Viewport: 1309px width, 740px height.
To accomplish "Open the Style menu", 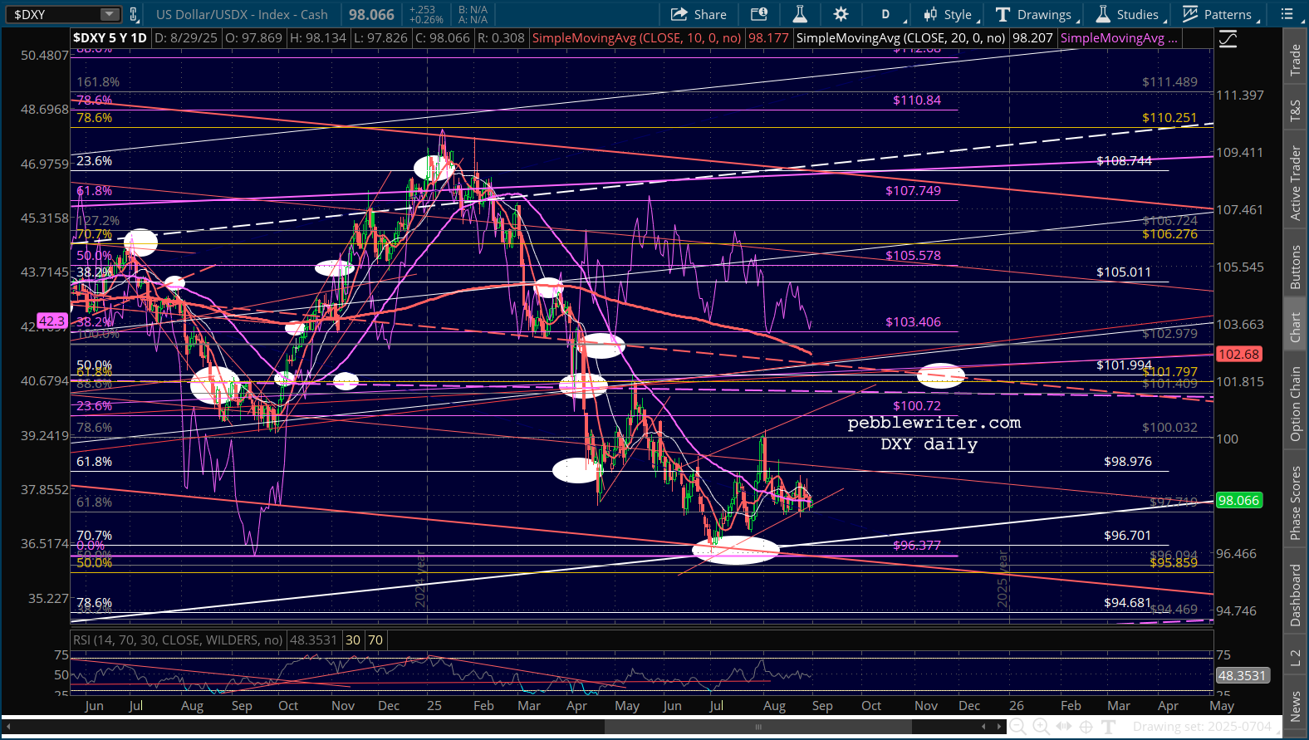I will [x=950, y=14].
